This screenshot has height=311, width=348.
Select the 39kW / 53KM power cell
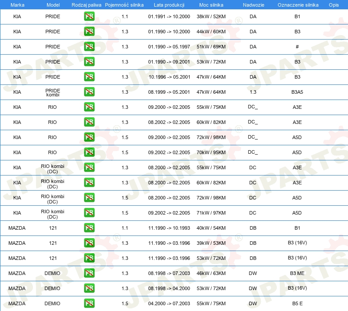point(211,243)
